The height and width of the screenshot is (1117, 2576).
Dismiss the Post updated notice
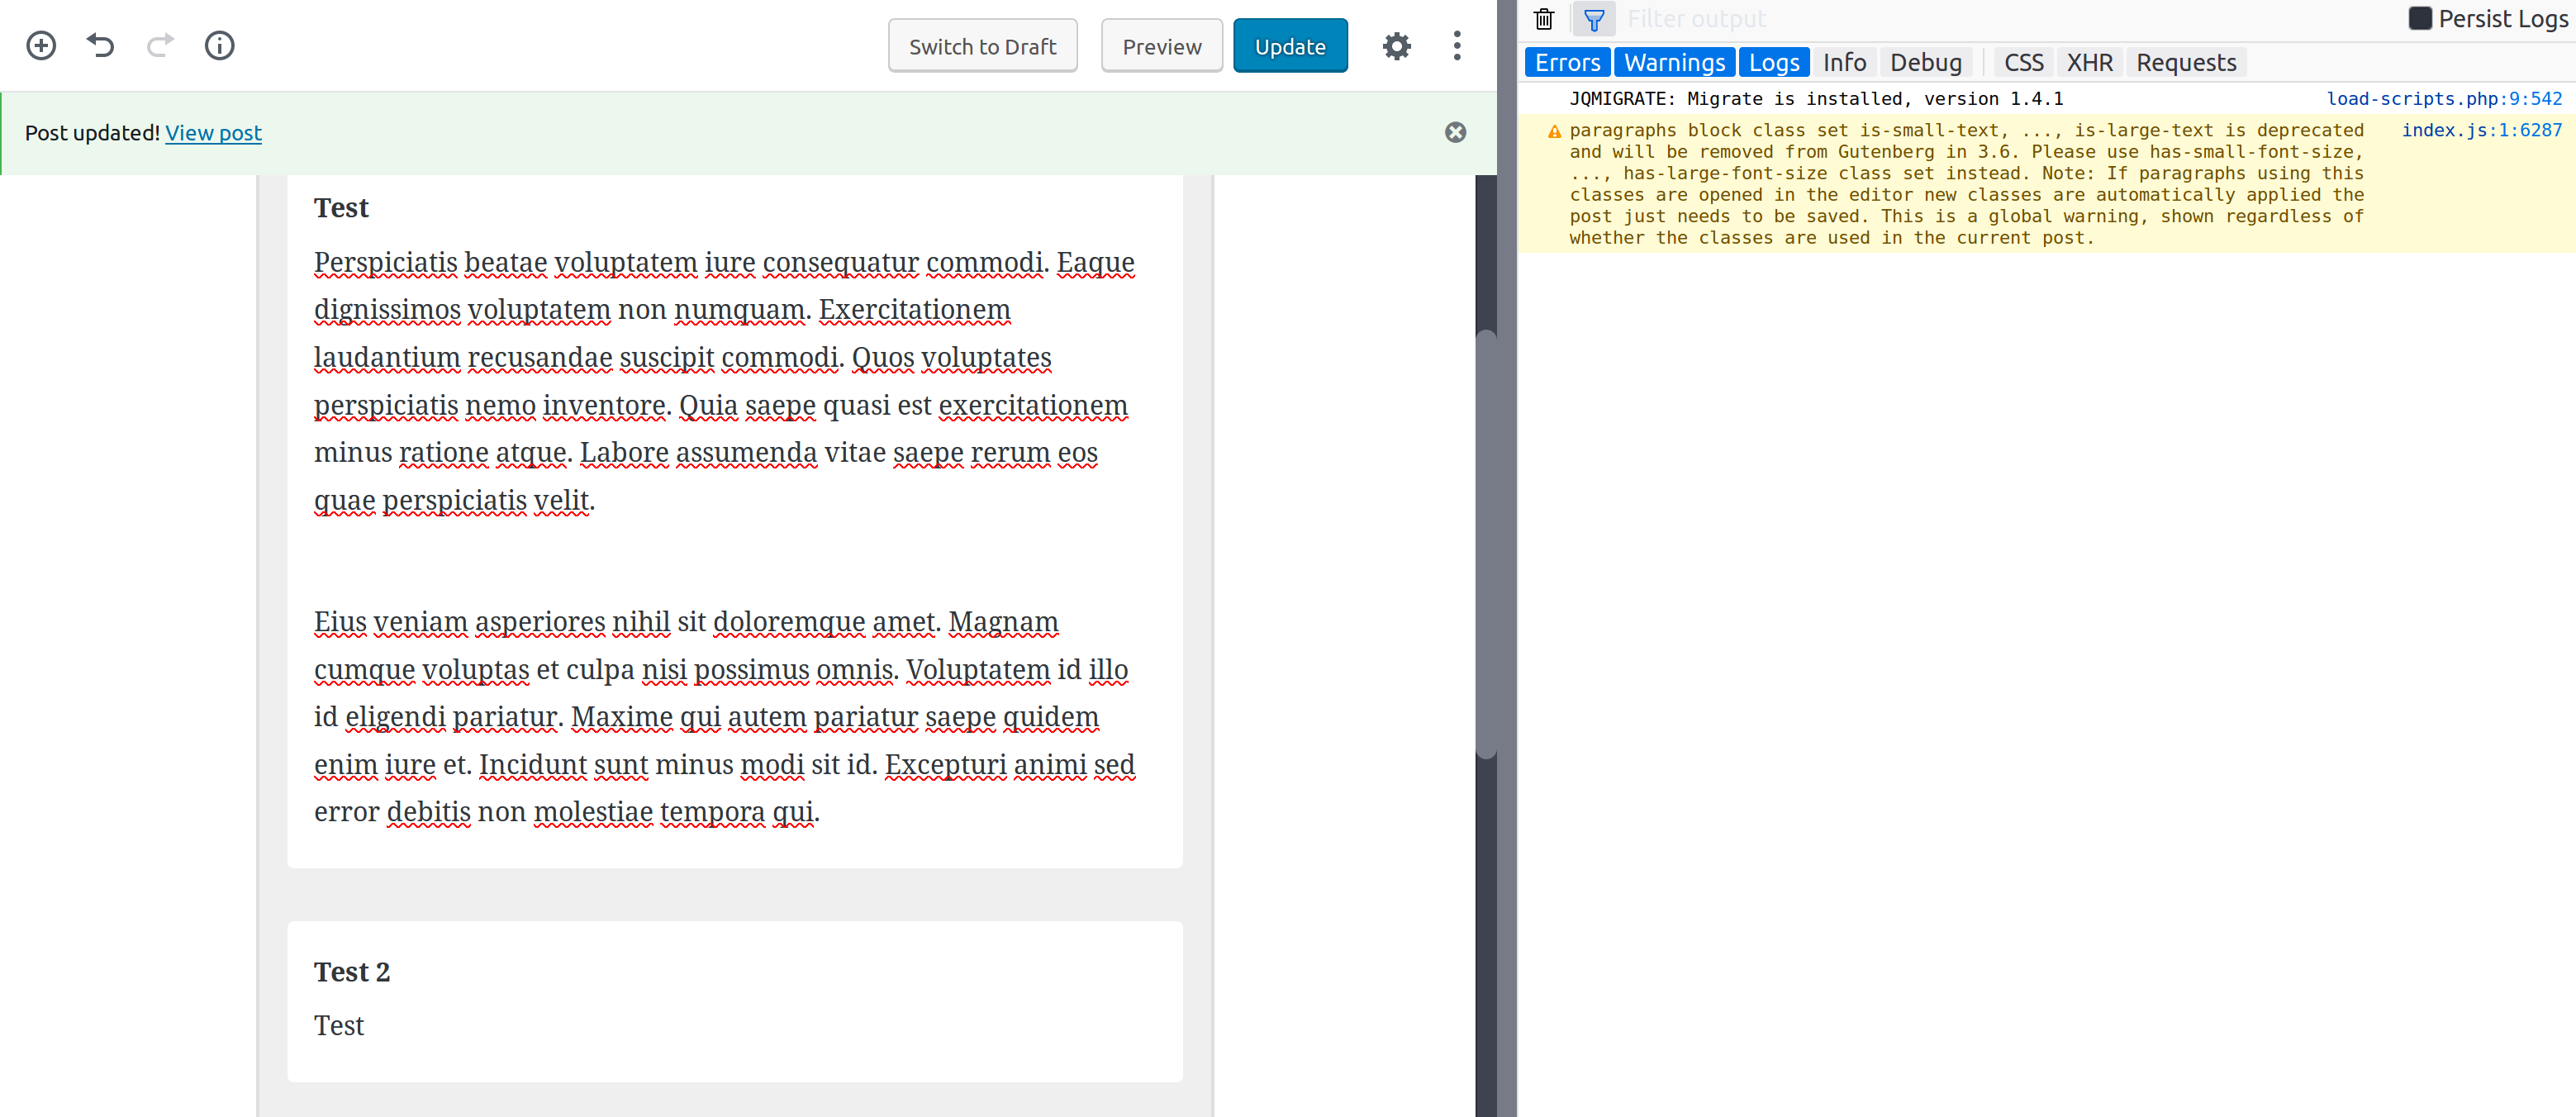point(1455,132)
